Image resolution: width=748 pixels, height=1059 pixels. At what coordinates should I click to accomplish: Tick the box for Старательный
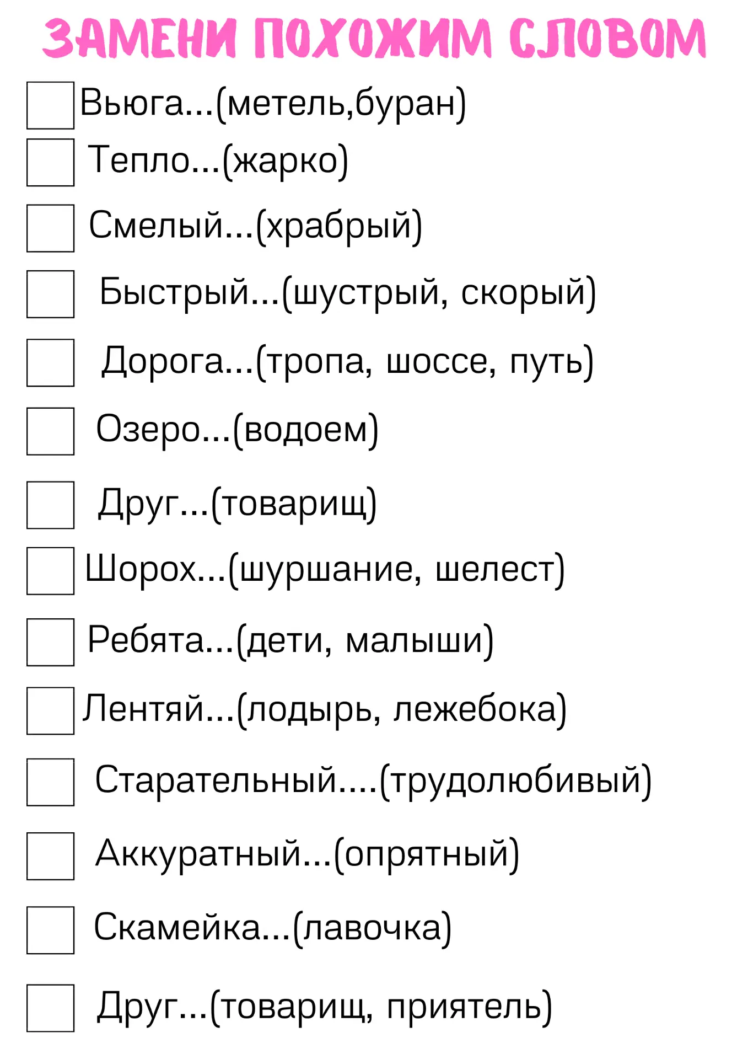pyautogui.click(x=50, y=782)
